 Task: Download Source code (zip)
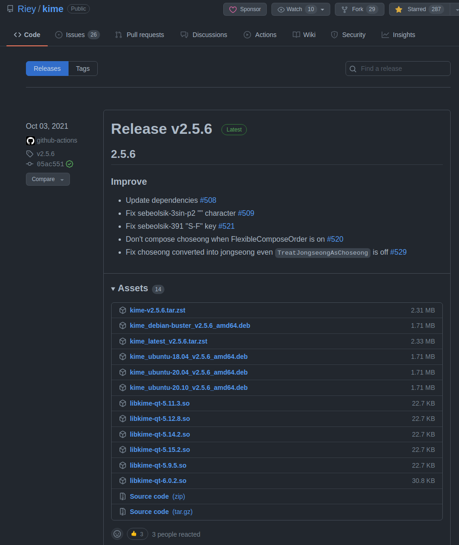pos(157,496)
